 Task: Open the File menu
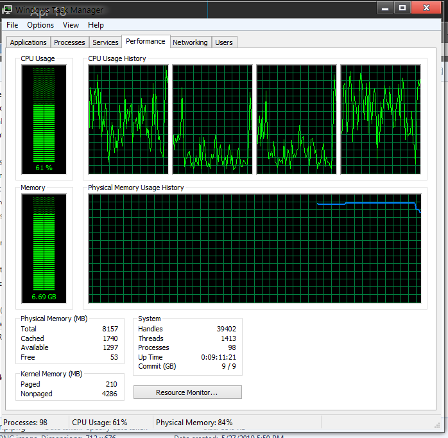pyautogui.click(x=12, y=25)
